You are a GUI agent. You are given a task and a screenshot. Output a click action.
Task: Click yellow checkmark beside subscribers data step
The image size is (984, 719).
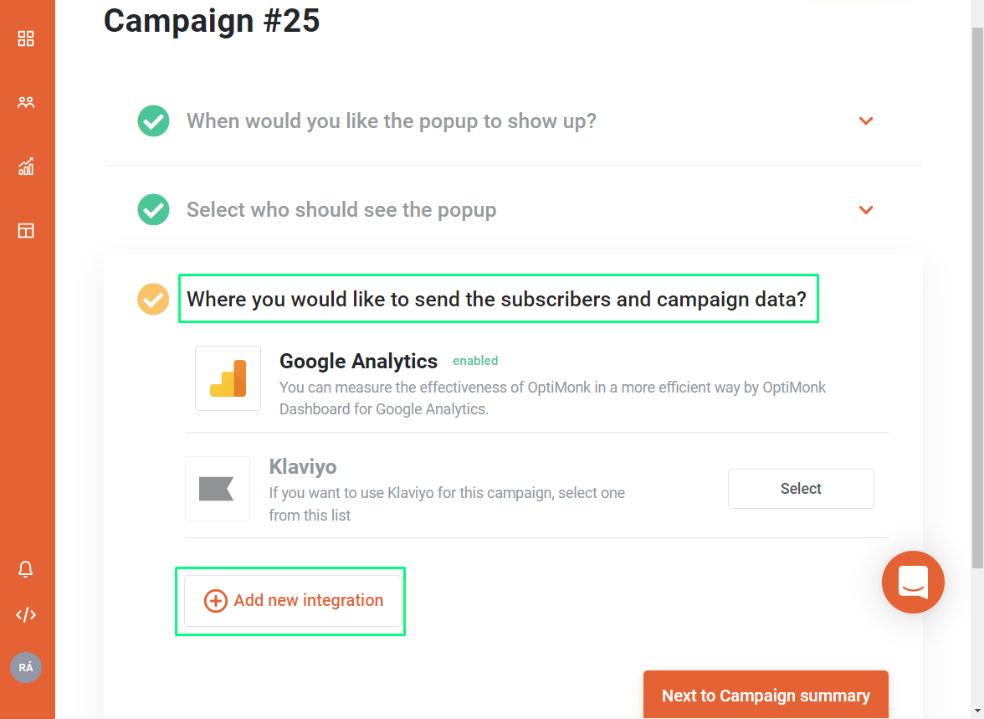[x=153, y=299]
